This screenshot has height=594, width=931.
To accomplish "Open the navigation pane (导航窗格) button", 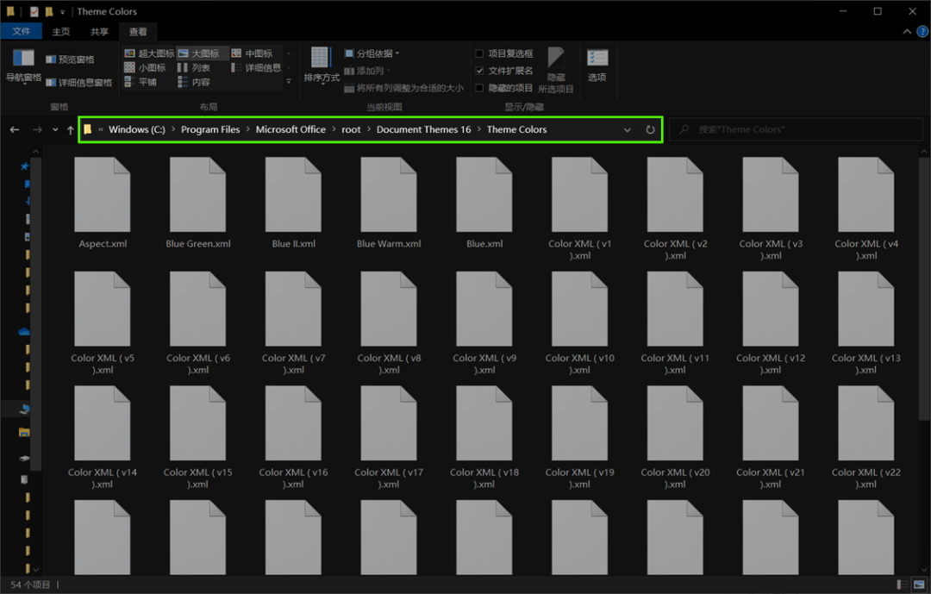I will 23,66.
